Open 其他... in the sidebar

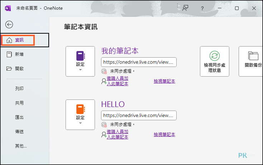pyautogui.click(x=21, y=146)
